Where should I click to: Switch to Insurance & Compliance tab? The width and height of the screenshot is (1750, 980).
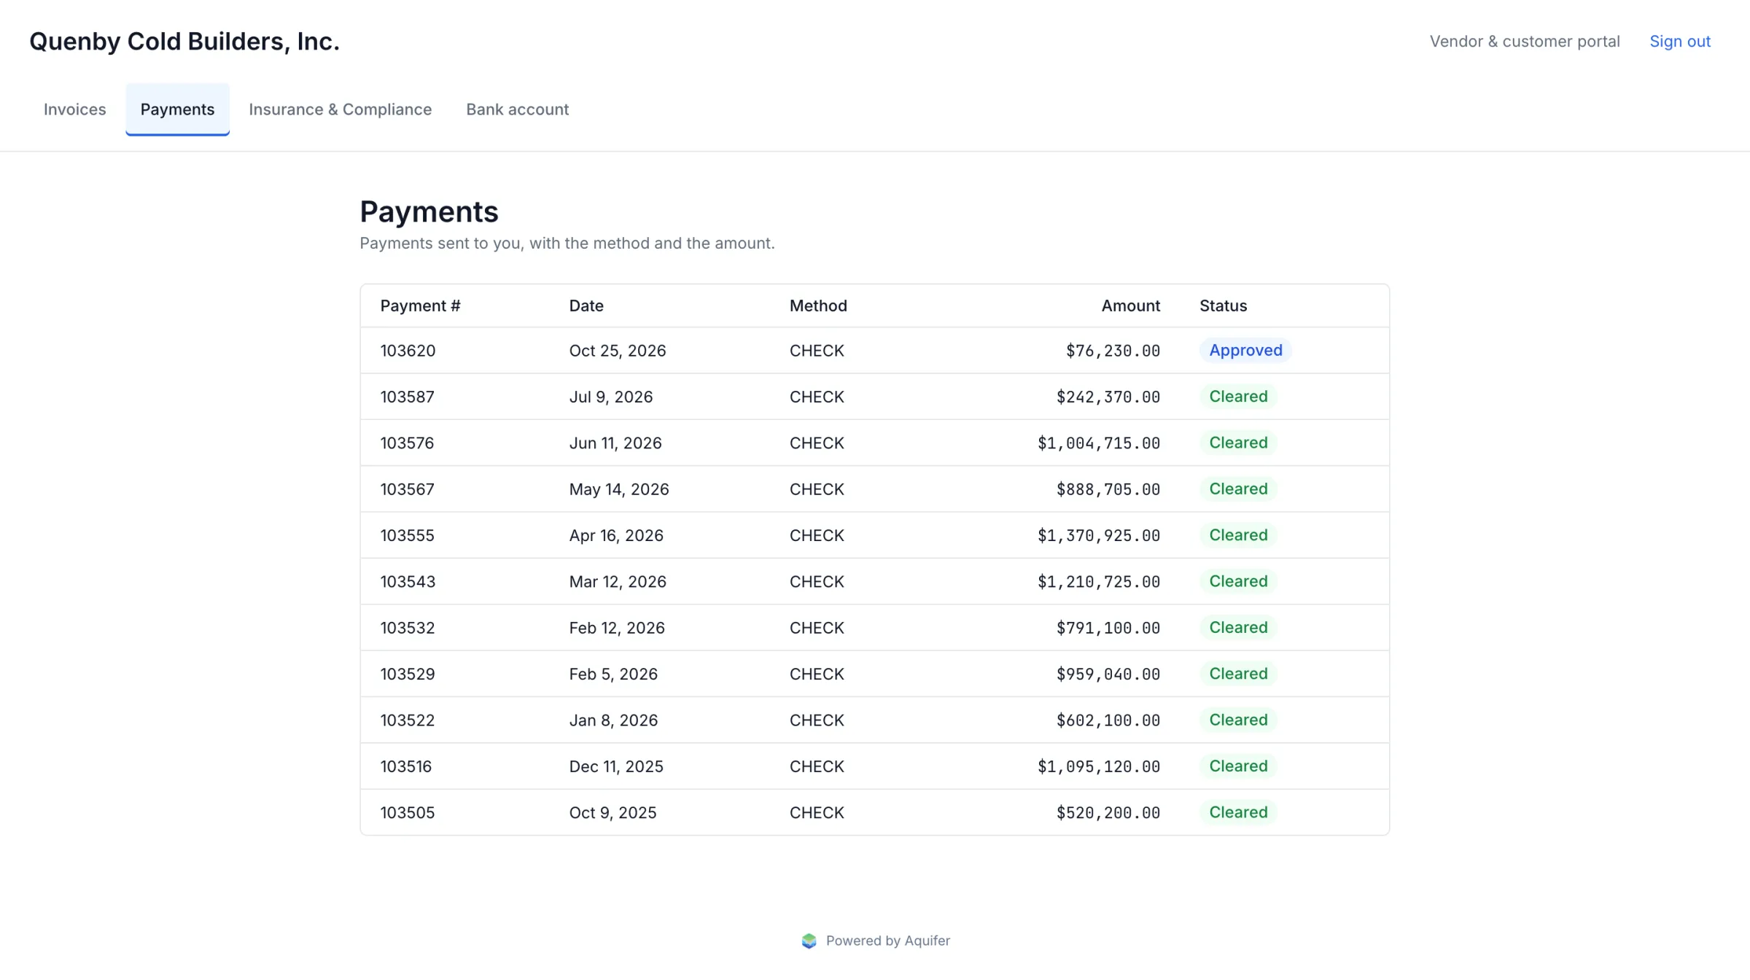point(340,109)
